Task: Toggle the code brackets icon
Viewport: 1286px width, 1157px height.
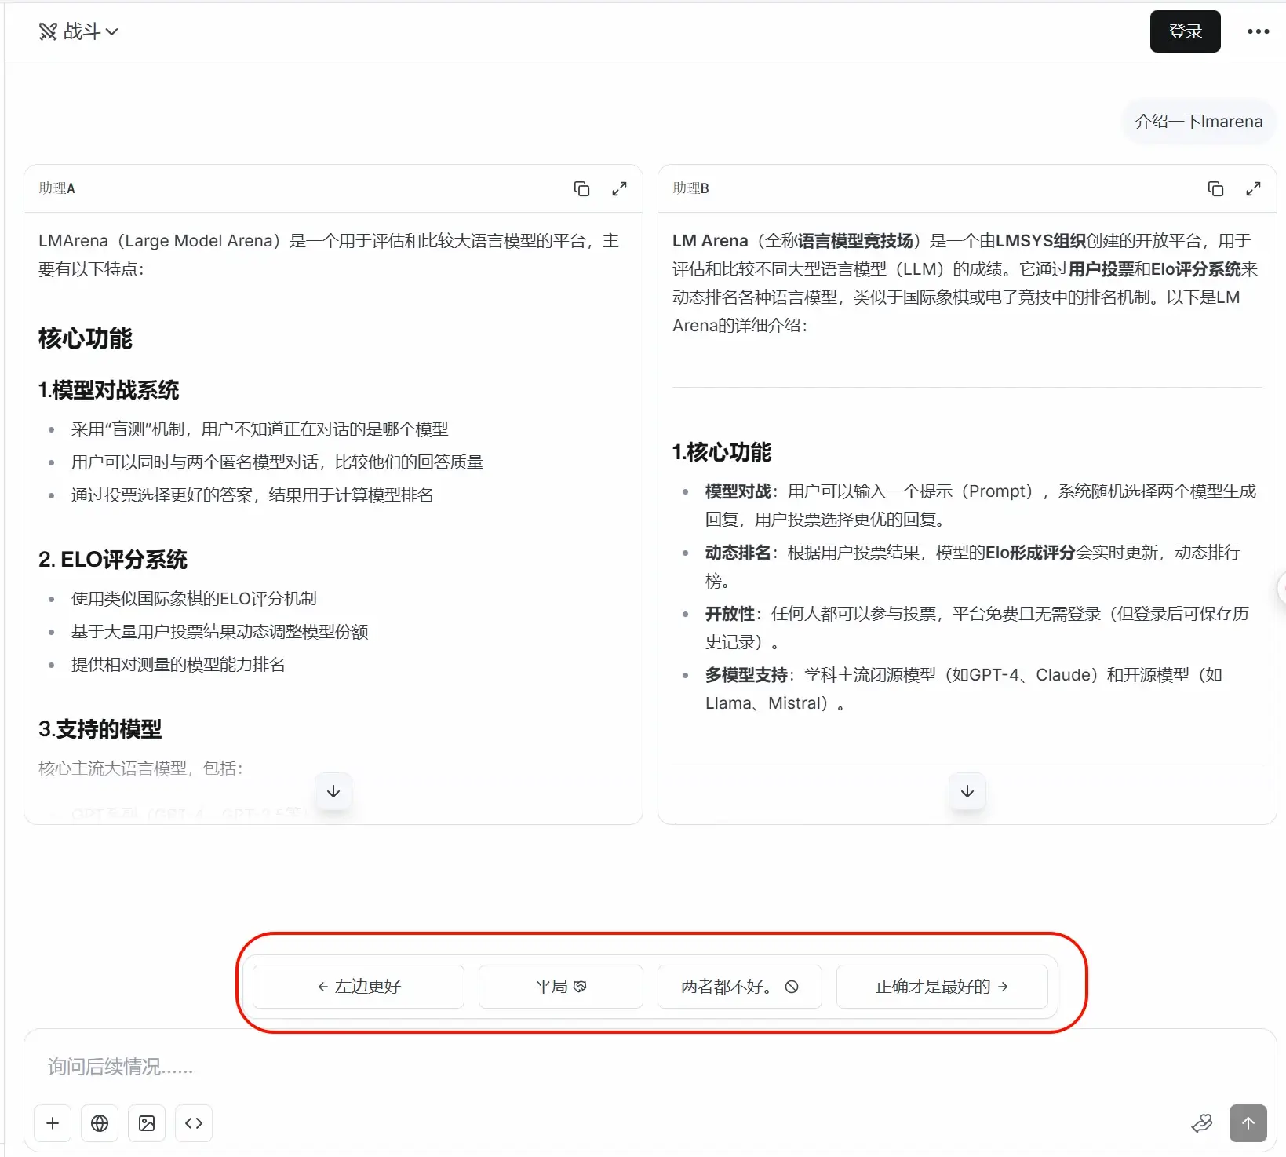Action: (194, 1123)
